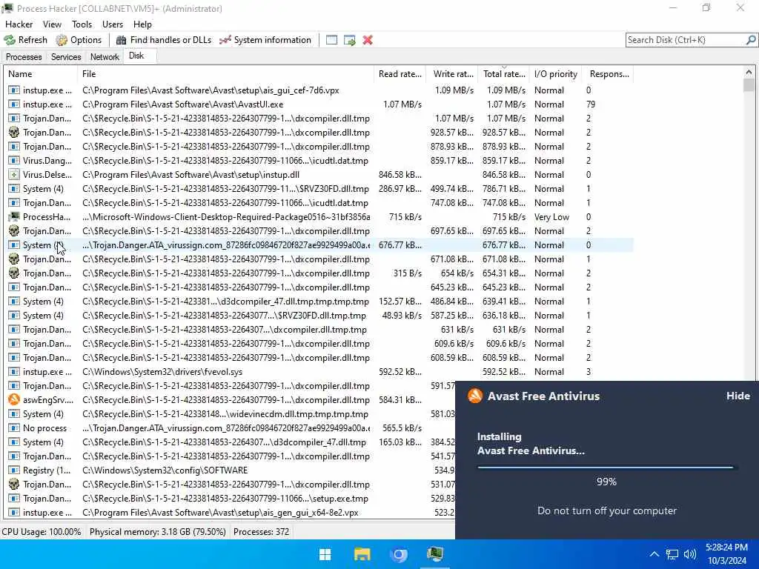Open the browser icon in the taskbar
The image size is (759, 569).
click(399, 554)
